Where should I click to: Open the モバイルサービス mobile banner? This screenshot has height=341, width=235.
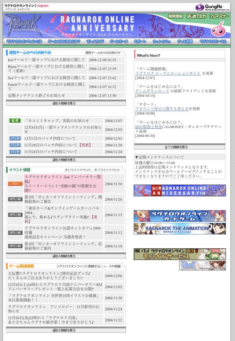pyautogui.click(x=179, y=254)
